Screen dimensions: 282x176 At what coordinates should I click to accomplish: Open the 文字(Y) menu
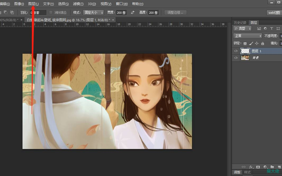point(48,4)
